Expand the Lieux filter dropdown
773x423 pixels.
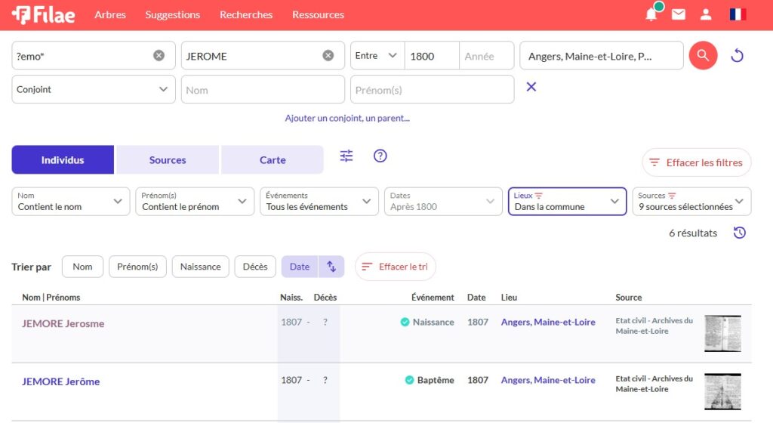(x=567, y=201)
